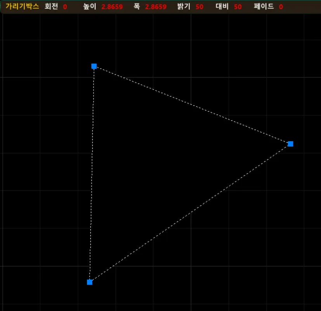Image resolution: width=321 pixels, height=311 pixels.
Task: Click the 폭 property label
Action: click(x=137, y=7)
